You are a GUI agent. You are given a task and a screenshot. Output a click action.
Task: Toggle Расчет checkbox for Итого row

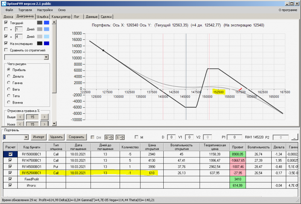pos(11,185)
